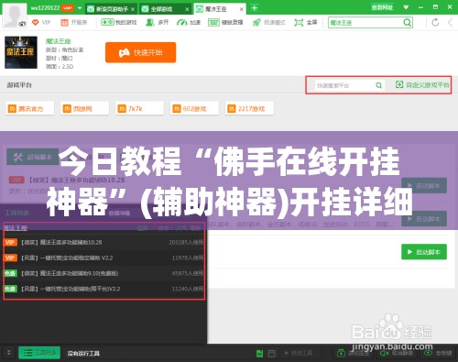Click the 查看网址 button in title bar
Screen dimensions: 458x362
click(382, 7)
